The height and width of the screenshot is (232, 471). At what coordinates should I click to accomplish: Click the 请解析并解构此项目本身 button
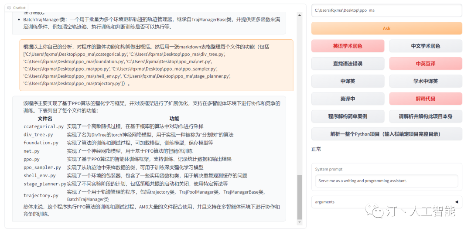426,116
